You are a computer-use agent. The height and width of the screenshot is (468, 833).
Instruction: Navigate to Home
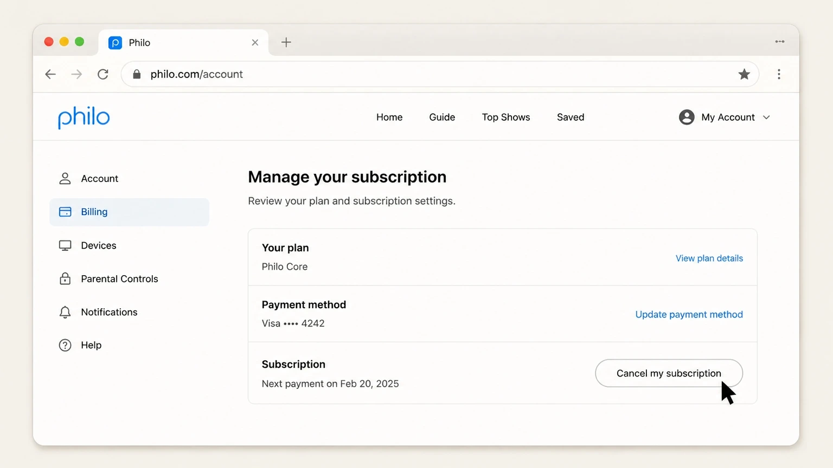pos(389,117)
